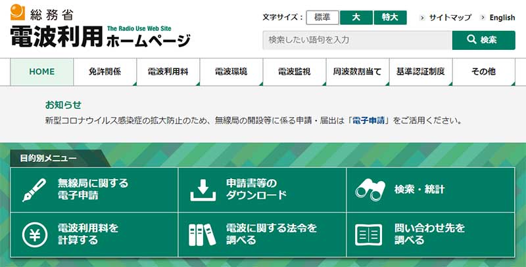This screenshot has height=267, width=526.
Task: Expand the 電波環境 menu
Action: (231, 72)
